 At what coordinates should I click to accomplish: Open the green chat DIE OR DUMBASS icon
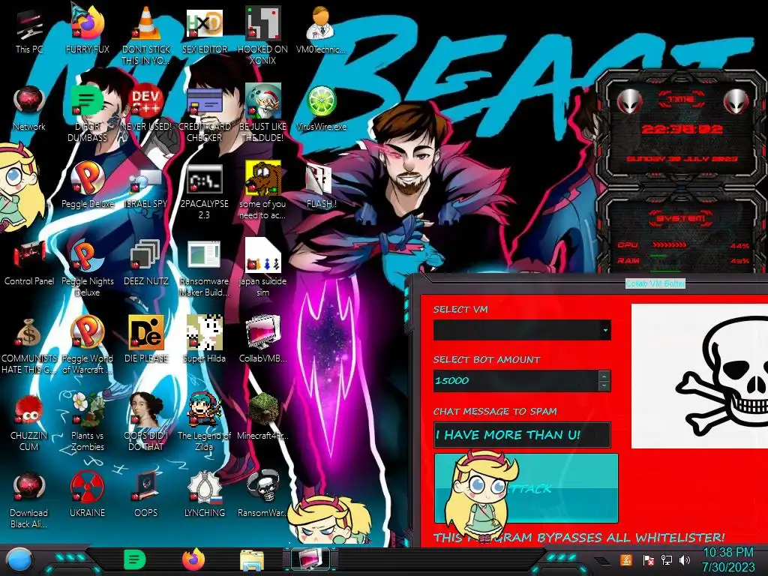click(87, 114)
